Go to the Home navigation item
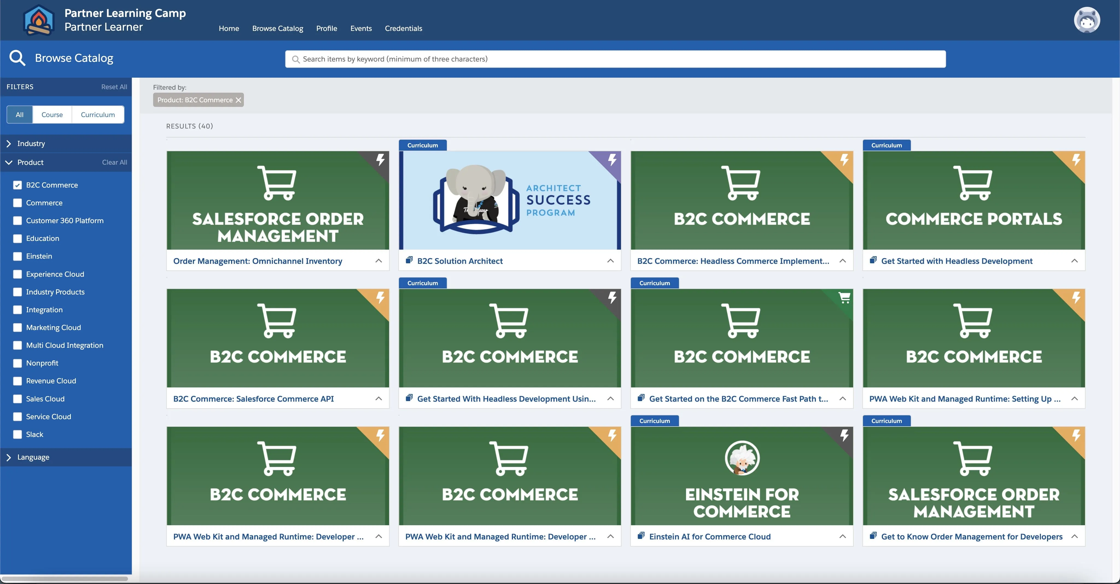Image resolution: width=1120 pixels, height=584 pixels. click(x=229, y=28)
